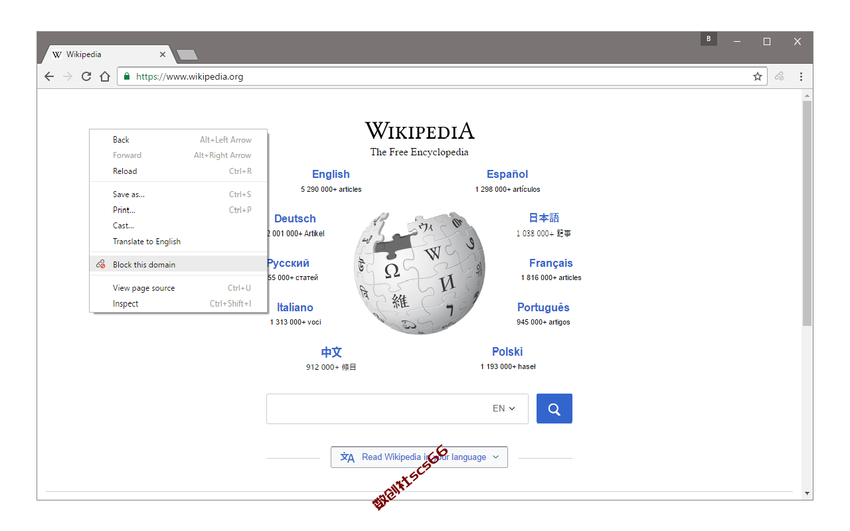This screenshot has height=531, width=850.
Task: Expand the EN search language dropdown
Action: point(504,409)
